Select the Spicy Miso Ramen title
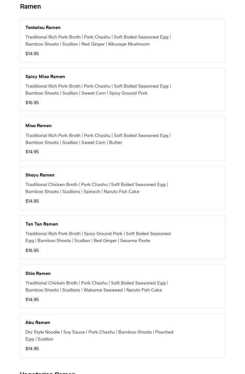This screenshot has height=374, width=245. tap(45, 76)
